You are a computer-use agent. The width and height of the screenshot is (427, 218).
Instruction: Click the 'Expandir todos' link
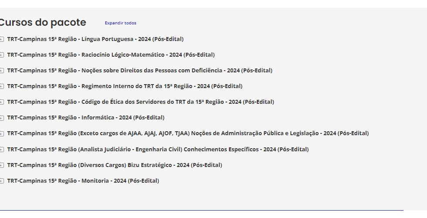(120, 23)
